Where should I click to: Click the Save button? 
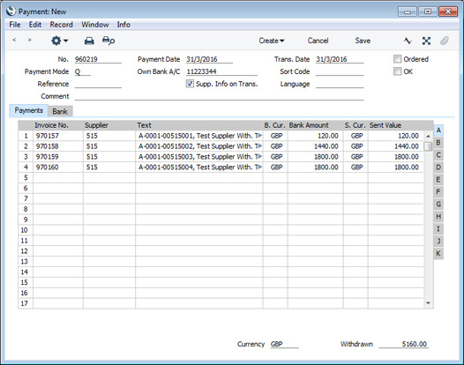[x=363, y=41]
